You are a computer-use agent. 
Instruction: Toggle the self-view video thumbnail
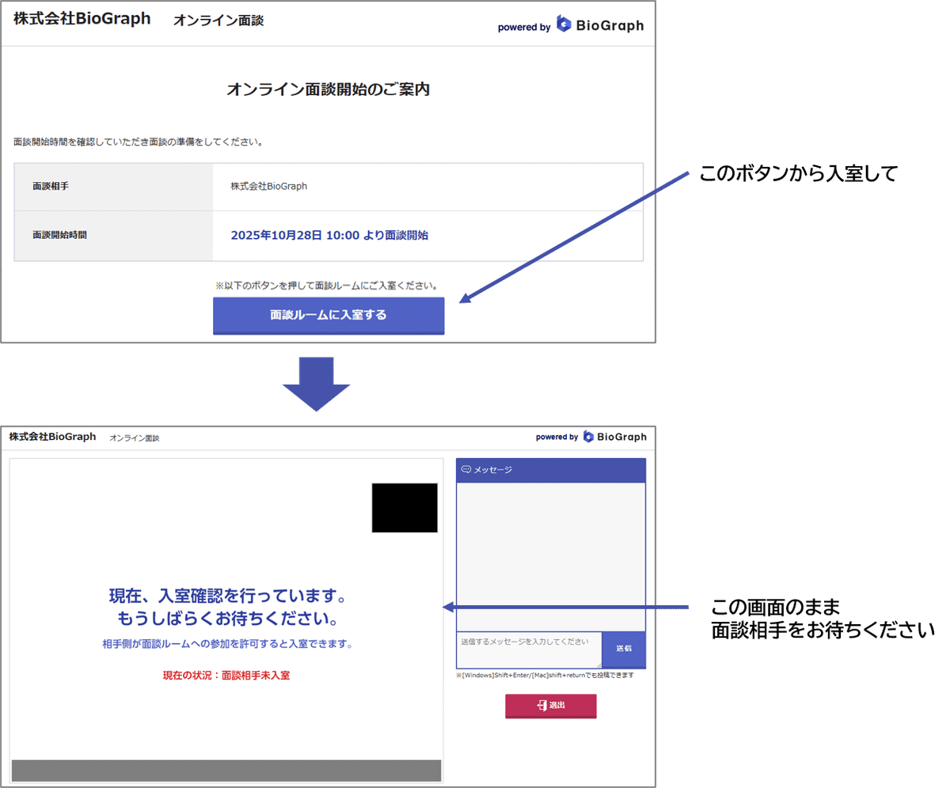coord(405,507)
